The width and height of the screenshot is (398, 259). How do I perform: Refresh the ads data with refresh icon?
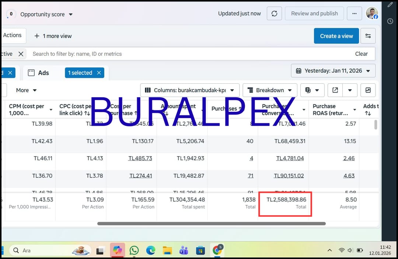tap(274, 13)
